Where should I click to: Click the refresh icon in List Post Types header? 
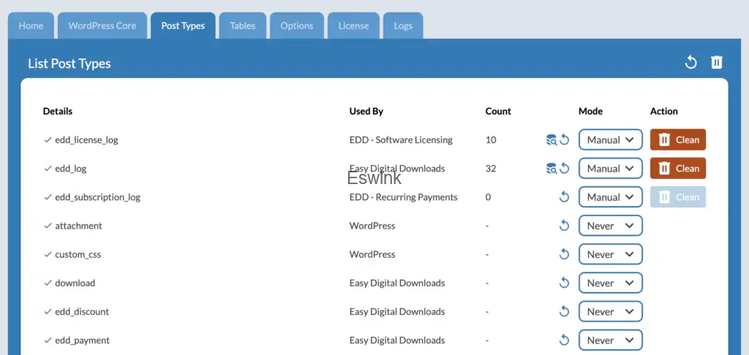coord(690,63)
